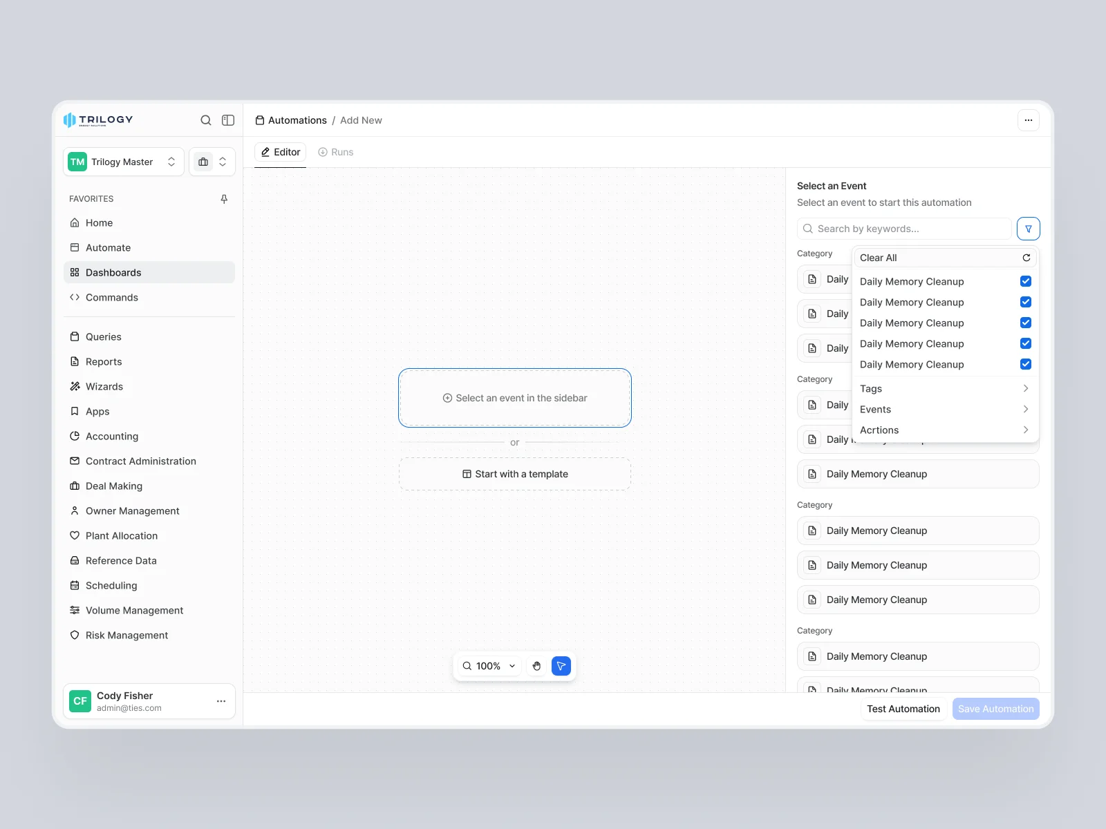The width and height of the screenshot is (1106, 829).
Task: Click Start with a template
Action: 515,474
